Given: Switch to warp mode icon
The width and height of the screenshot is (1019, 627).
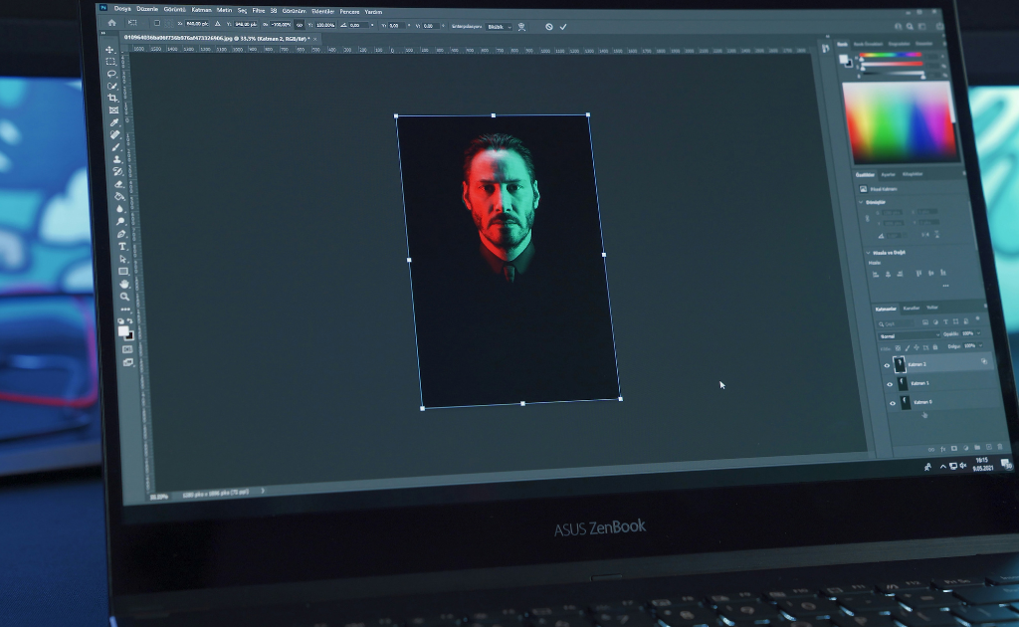Looking at the screenshot, I should [x=521, y=27].
